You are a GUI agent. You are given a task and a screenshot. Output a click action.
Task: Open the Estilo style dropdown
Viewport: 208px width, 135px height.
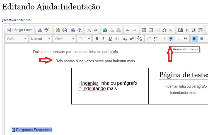[16, 39]
